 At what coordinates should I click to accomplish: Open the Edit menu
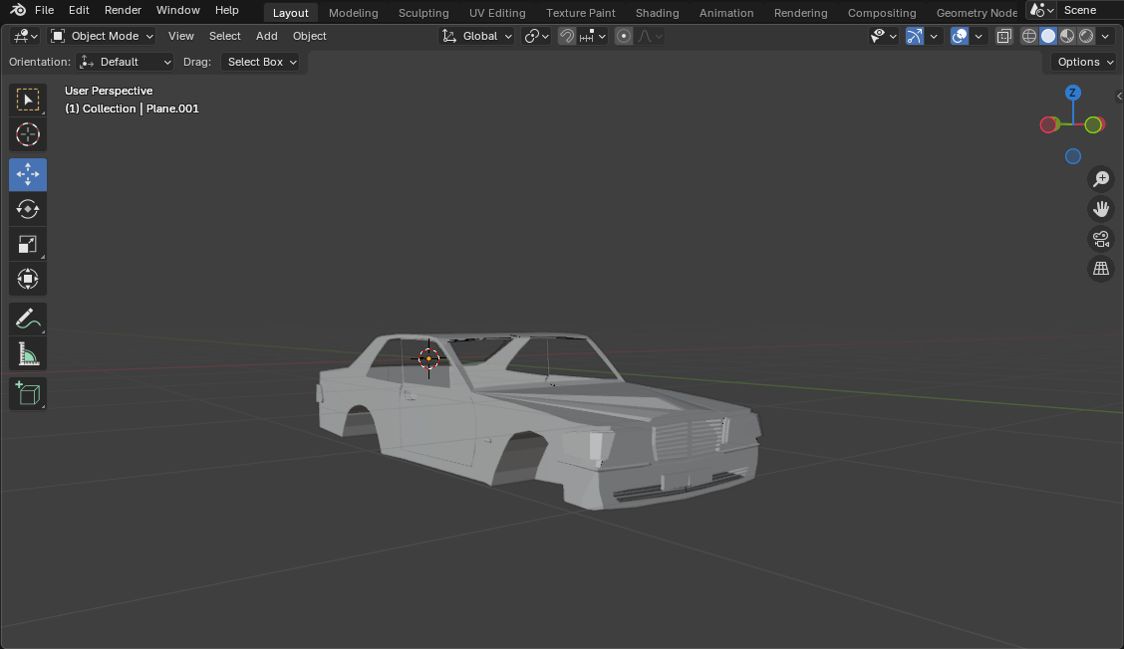click(x=79, y=10)
